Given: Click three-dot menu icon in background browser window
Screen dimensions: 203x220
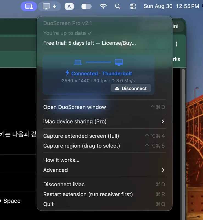Looking at the screenshot, I should (177, 44).
